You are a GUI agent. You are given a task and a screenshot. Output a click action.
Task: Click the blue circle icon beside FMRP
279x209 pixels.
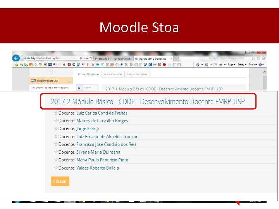pyautogui.click(x=79, y=88)
